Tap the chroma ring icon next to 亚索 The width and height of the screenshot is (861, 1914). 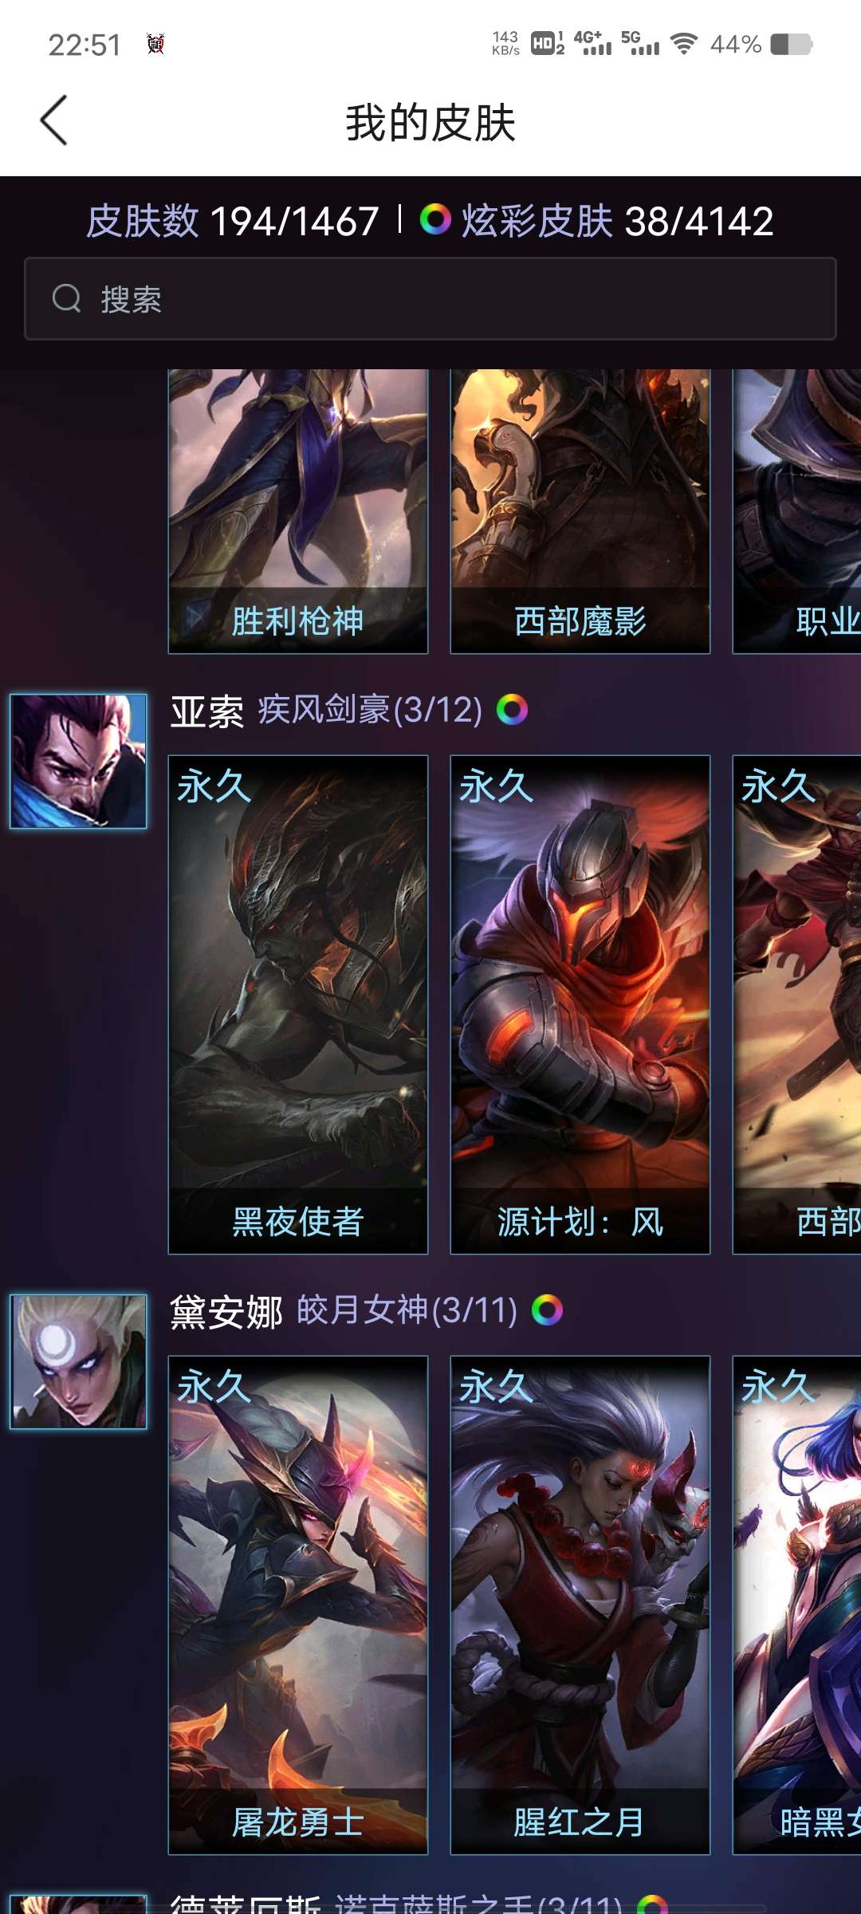pos(512,709)
